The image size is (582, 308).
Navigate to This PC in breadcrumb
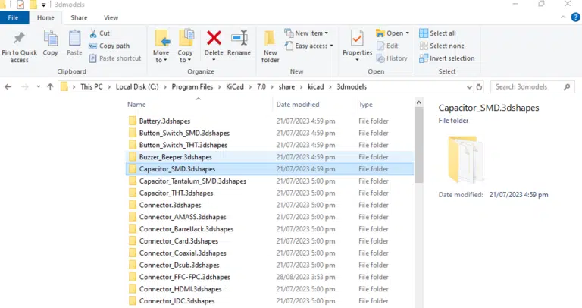point(91,86)
